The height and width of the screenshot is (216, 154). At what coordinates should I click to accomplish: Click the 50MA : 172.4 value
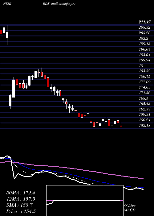(x=21, y=193)
